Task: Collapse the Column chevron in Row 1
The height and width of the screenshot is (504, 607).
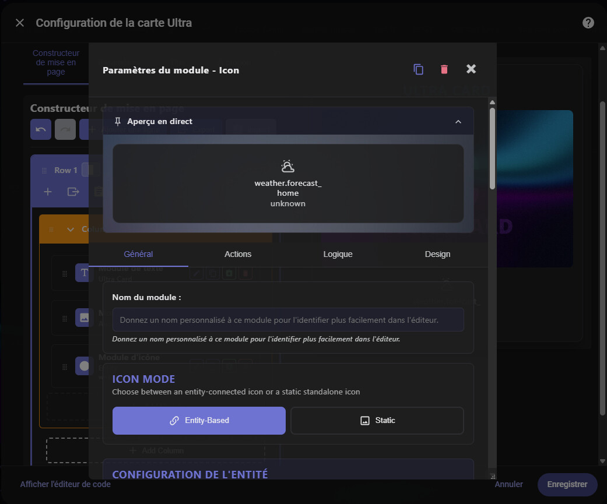Action: [x=71, y=230]
